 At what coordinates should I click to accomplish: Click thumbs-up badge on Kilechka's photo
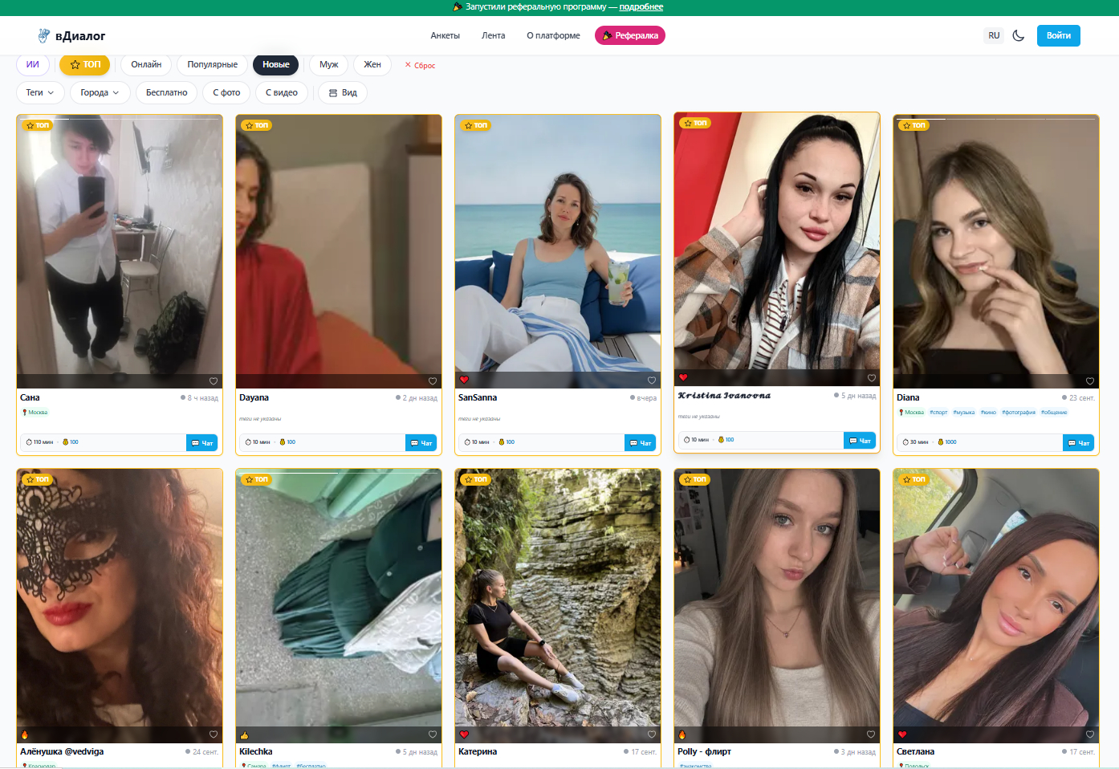pyautogui.click(x=244, y=734)
